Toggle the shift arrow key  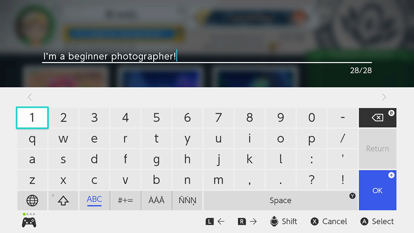(x=63, y=201)
